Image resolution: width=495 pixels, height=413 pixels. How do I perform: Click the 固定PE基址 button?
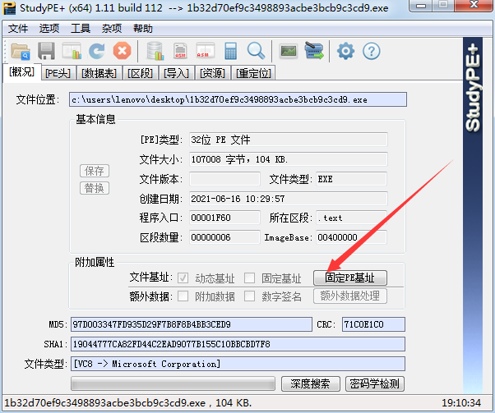[349, 278]
